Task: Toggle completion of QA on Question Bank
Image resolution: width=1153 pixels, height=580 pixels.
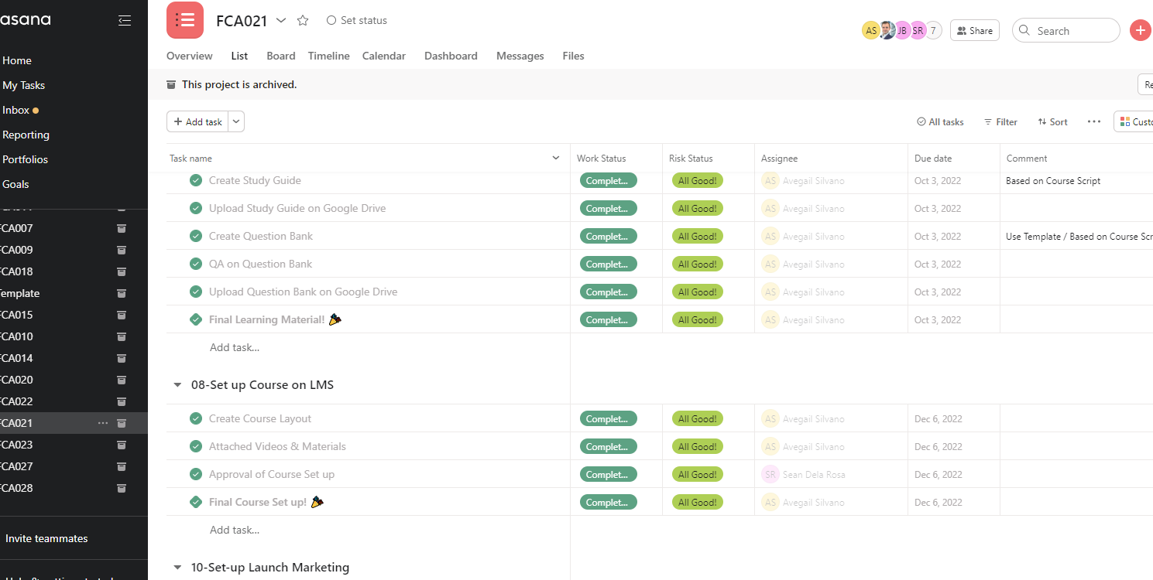Action: 196,264
